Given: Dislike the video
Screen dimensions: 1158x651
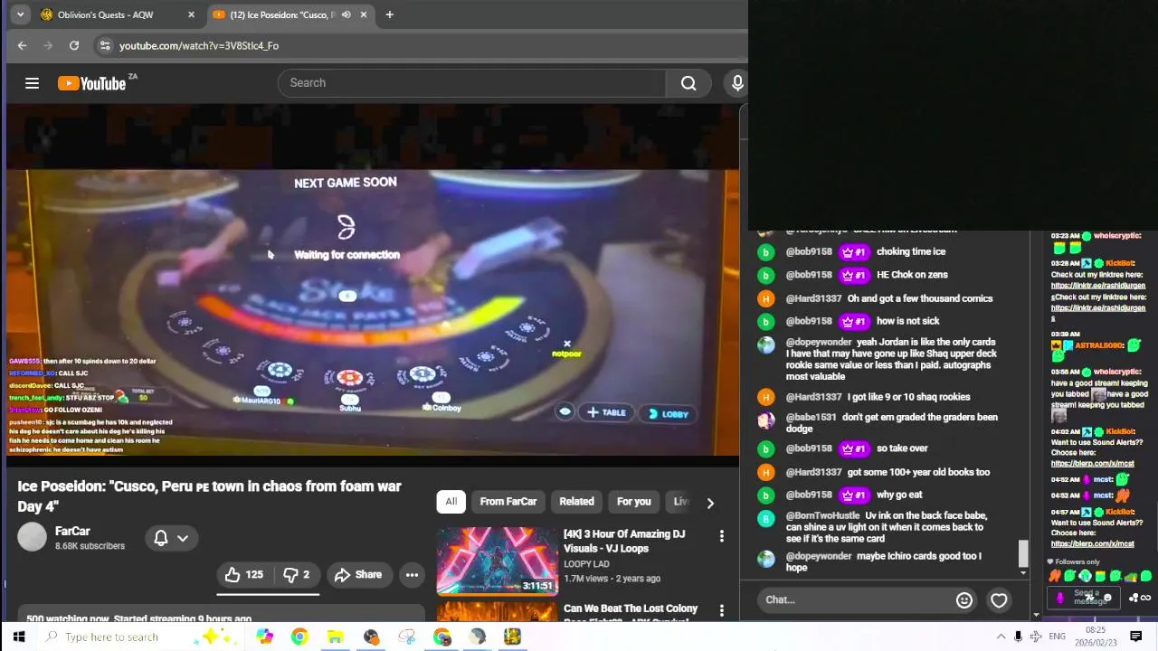Looking at the screenshot, I should pos(296,574).
